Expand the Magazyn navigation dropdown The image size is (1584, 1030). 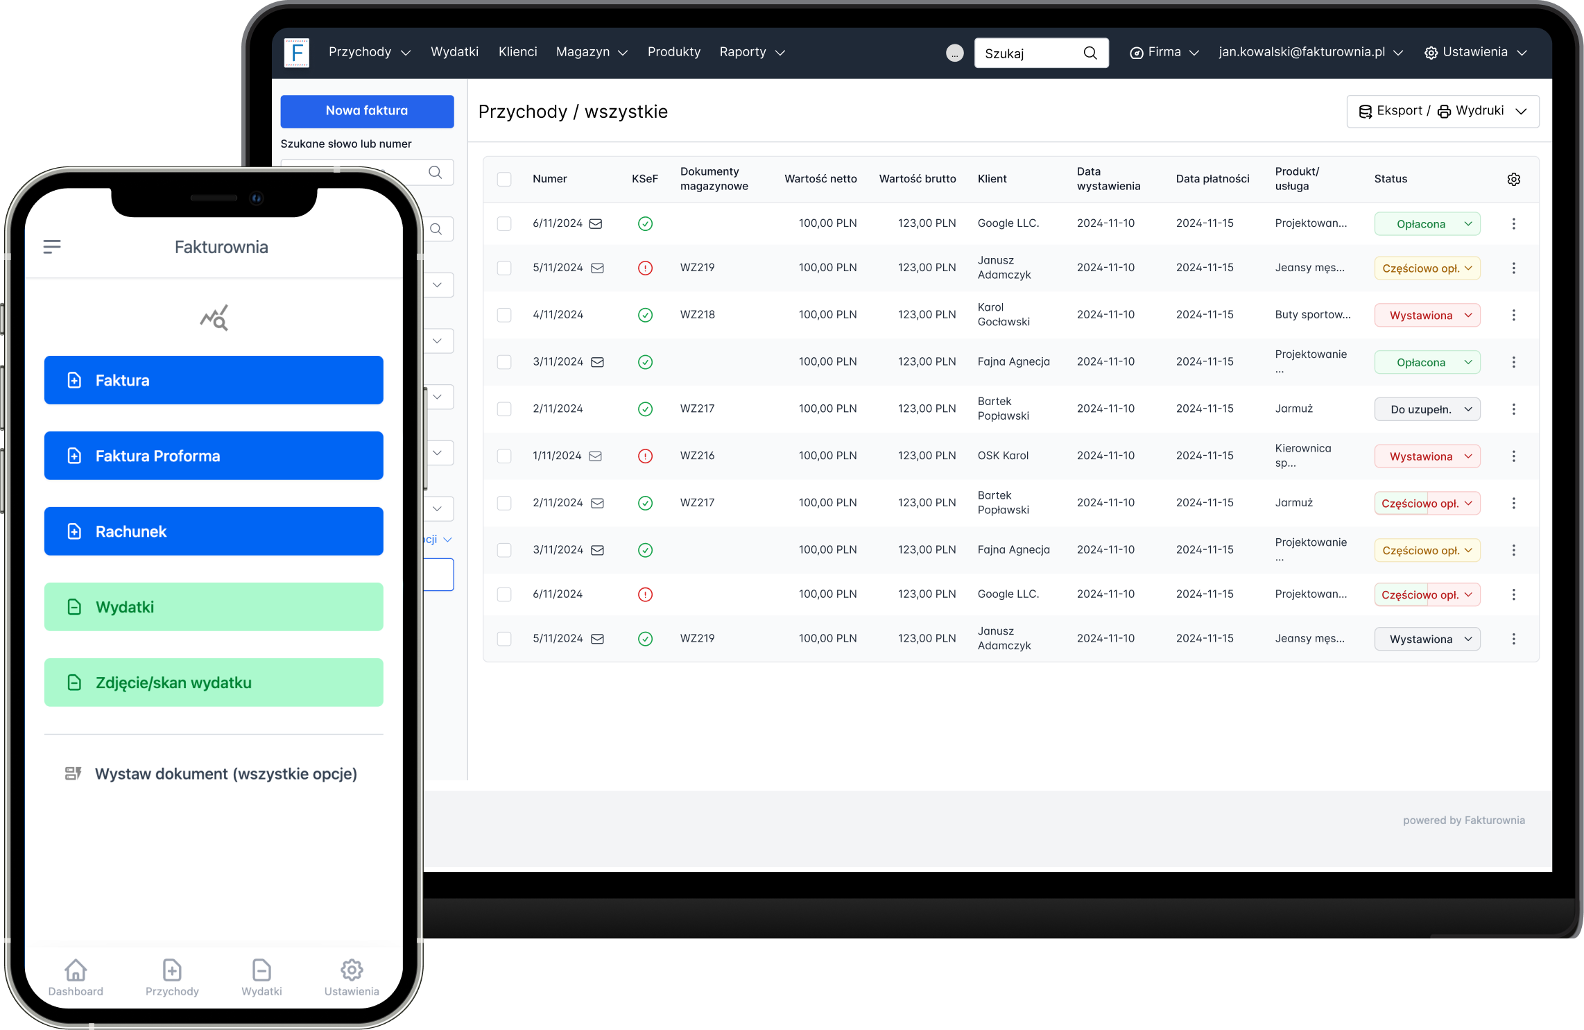pos(591,52)
